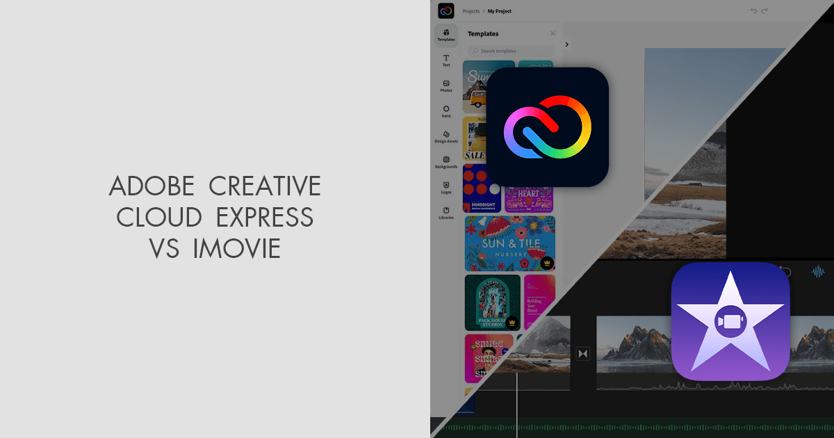Open the Templates panel icon
834x438 pixels.
tap(445, 33)
